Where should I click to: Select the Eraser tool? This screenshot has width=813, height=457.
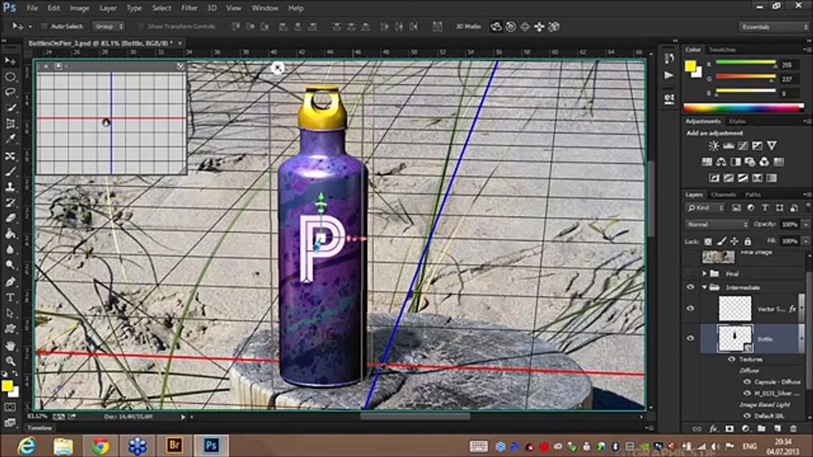click(x=10, y=218)
